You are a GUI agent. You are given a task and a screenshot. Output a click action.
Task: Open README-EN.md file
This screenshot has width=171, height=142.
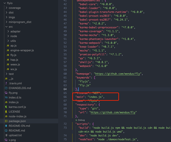19,126
